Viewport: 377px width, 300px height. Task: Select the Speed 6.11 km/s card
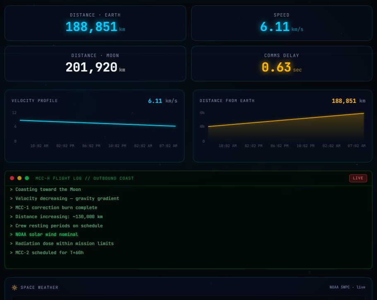click(281, 23)
